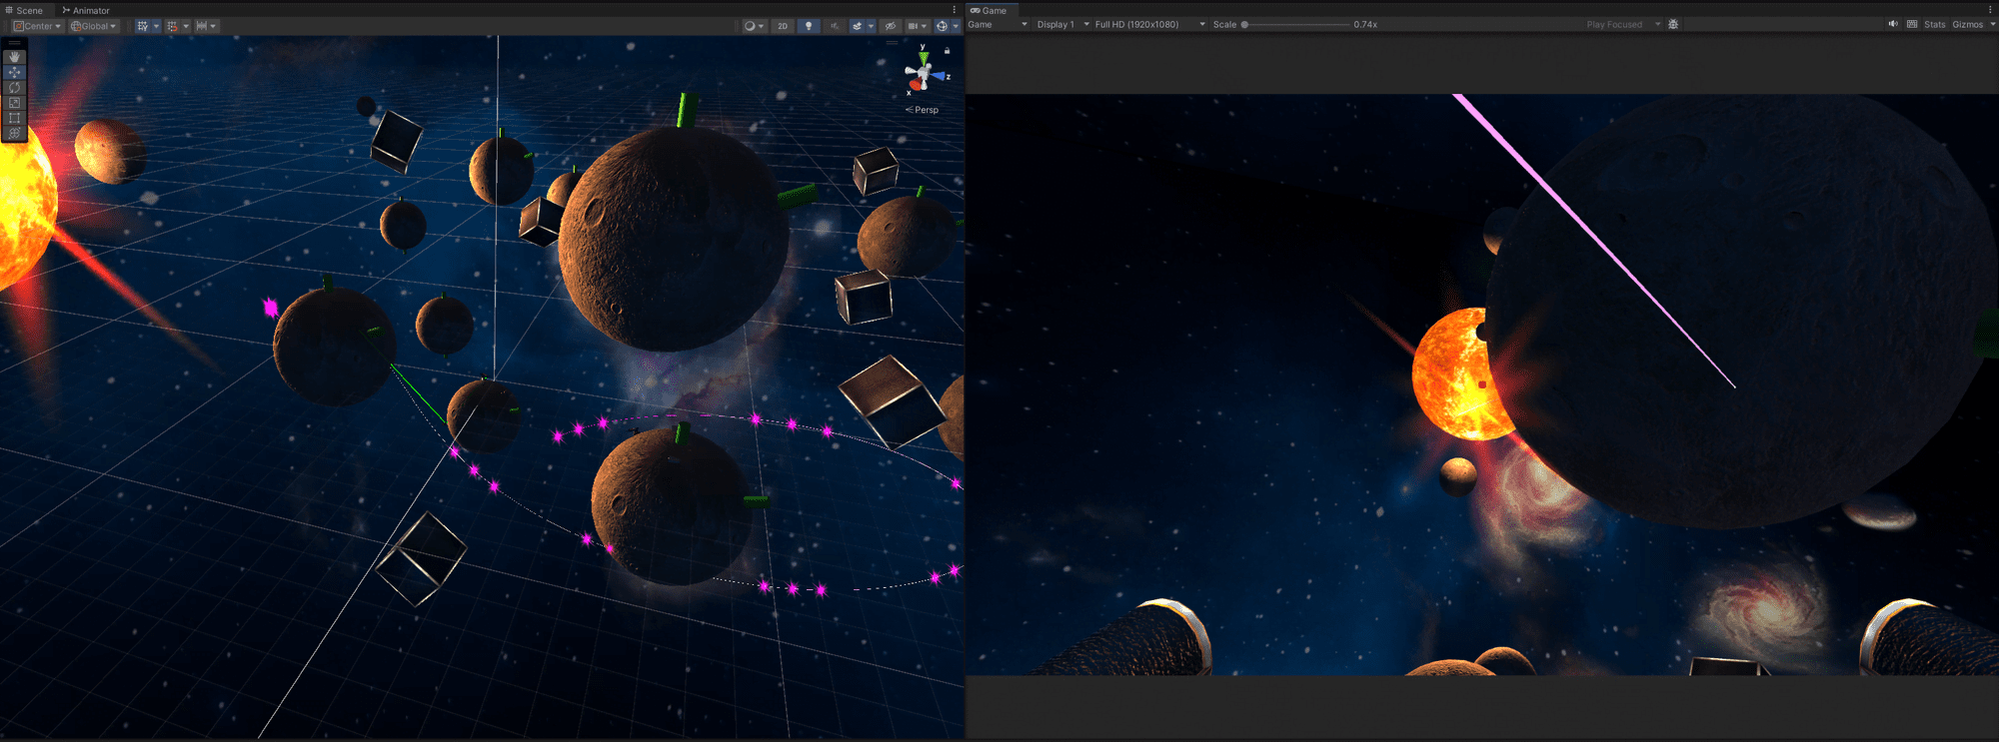Open the Center pivot mode dropdown

[x=38, y=26]
